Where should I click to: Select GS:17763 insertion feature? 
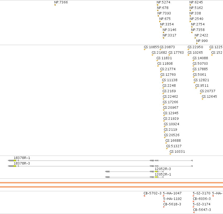pyautogui.click(x=176, y=53)
